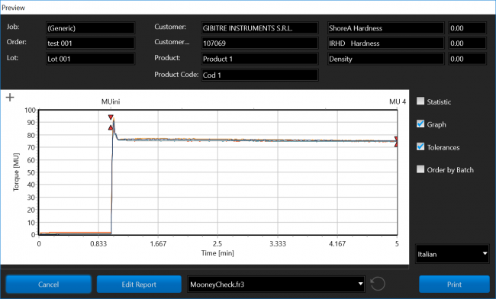Focus the Product Code field Cod 1
This screenshot has height=299, width=496.
(x=259, y=75)
